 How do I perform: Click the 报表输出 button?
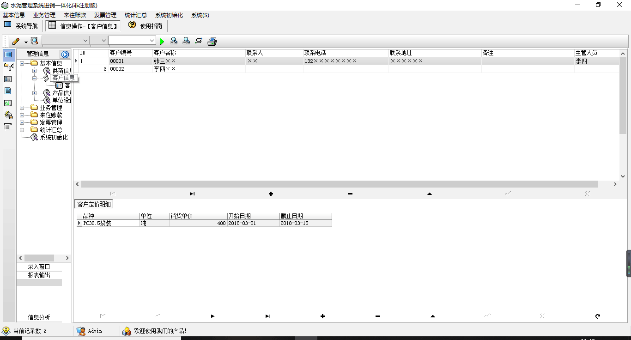pyautogui.click(x=39, y=275)
